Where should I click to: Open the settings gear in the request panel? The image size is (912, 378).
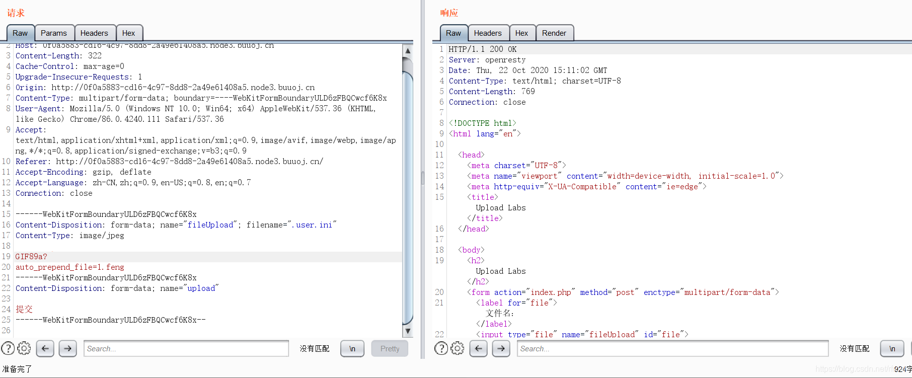[24, 348]
